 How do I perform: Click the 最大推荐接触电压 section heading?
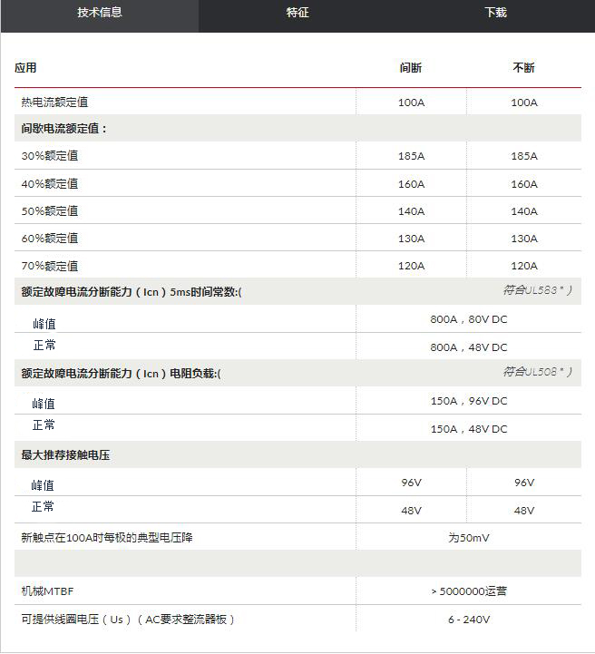click(x=65, y=454)
